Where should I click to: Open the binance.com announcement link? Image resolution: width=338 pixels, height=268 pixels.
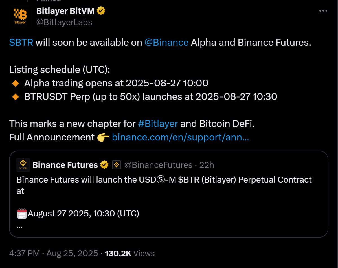click(x=180, y=137)
